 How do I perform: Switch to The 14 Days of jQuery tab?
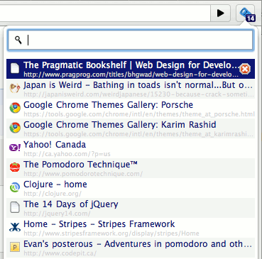[131, 208]
